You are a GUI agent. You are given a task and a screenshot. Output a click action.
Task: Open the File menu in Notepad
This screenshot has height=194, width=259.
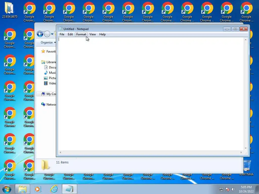tap(62, 34)
